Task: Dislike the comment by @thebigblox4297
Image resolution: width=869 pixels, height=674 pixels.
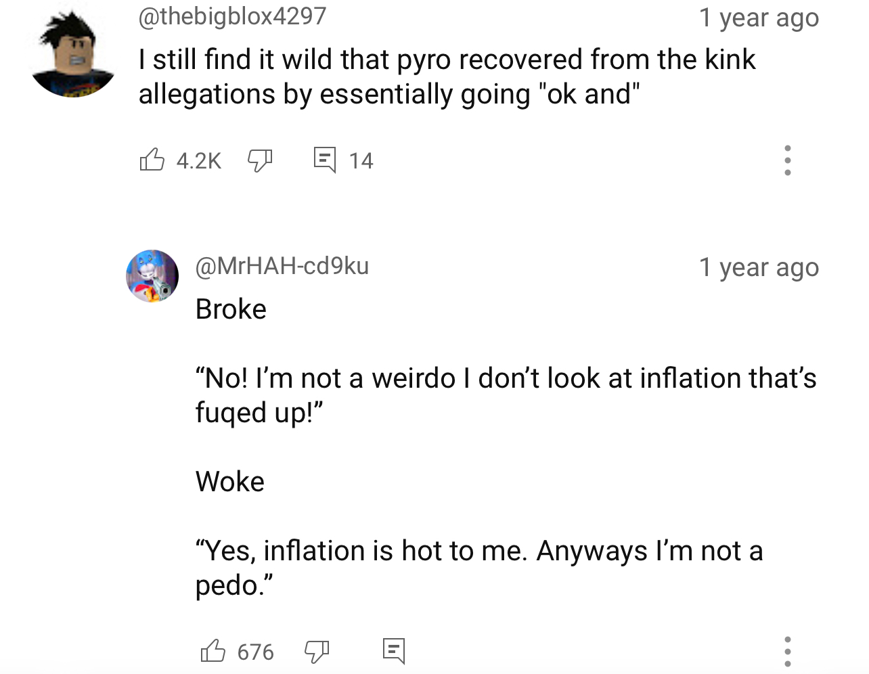Action: [x=259, y=160]
